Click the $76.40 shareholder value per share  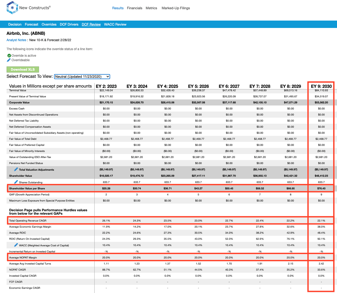coord(321,189)
